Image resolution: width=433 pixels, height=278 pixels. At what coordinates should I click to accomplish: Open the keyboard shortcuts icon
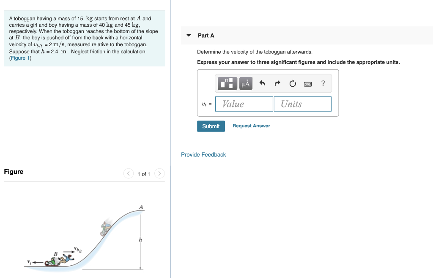[307, 84]
